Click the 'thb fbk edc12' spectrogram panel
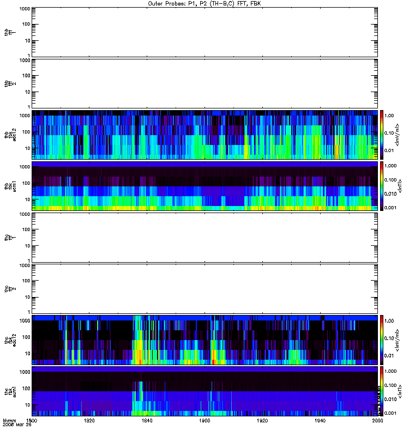This screenshot has width=409, height=436. pyautogui.click(x=205, y=135)
